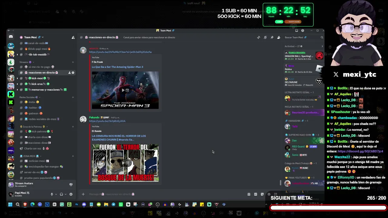This screenshot has height=218, width=388.
Task: Add a channel to the Streams category
Action: [73, 62]
